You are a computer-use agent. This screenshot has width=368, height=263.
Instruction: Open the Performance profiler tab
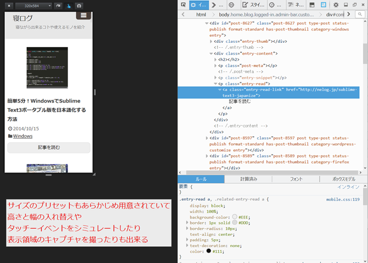tap(275, 5)
